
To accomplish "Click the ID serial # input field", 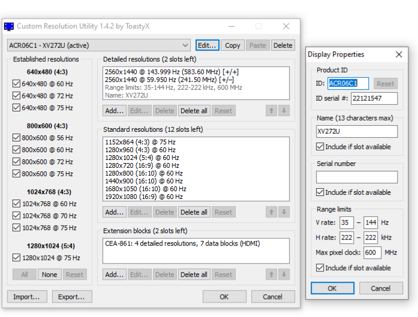I will 374,98.
